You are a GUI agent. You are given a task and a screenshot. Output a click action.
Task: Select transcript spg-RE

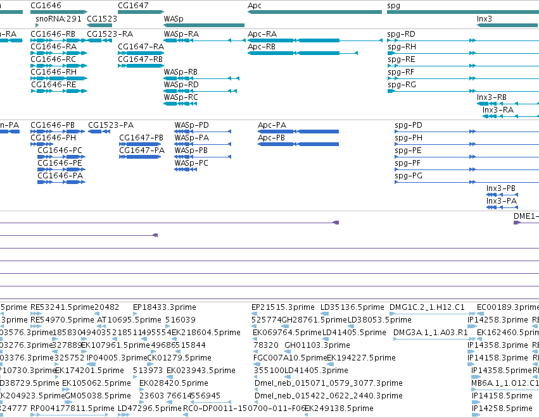pos(463,66)
